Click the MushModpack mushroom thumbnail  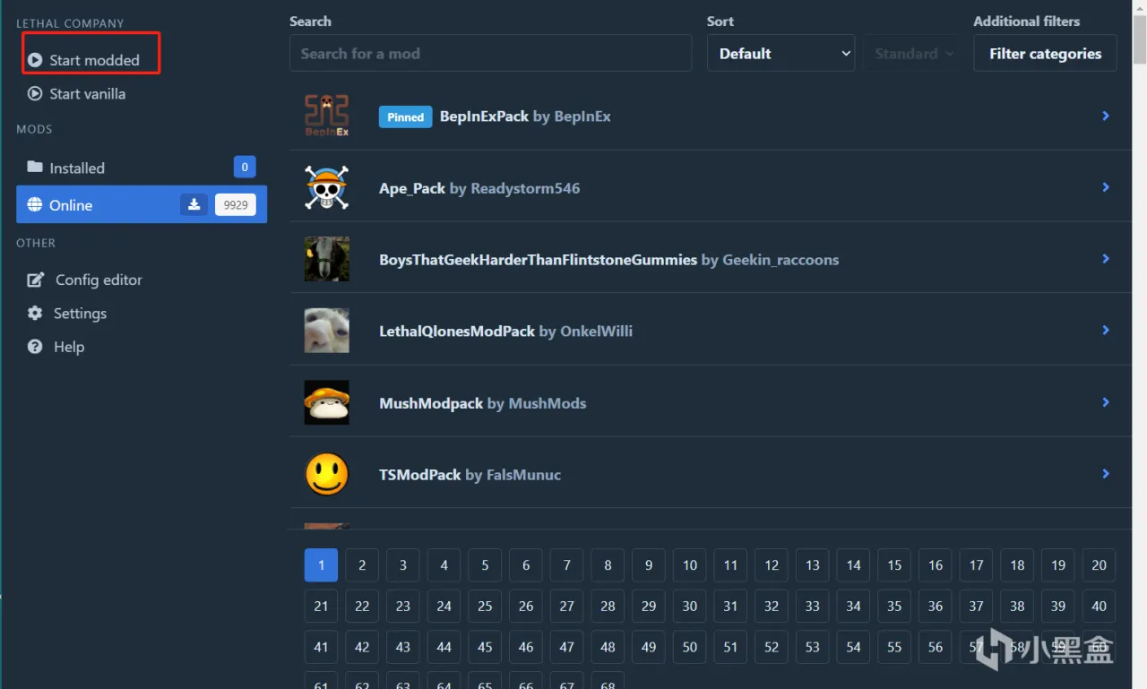pos(326,402)
